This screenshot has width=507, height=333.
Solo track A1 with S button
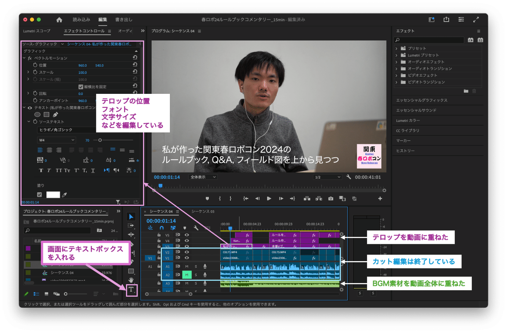tap(196, 266)
